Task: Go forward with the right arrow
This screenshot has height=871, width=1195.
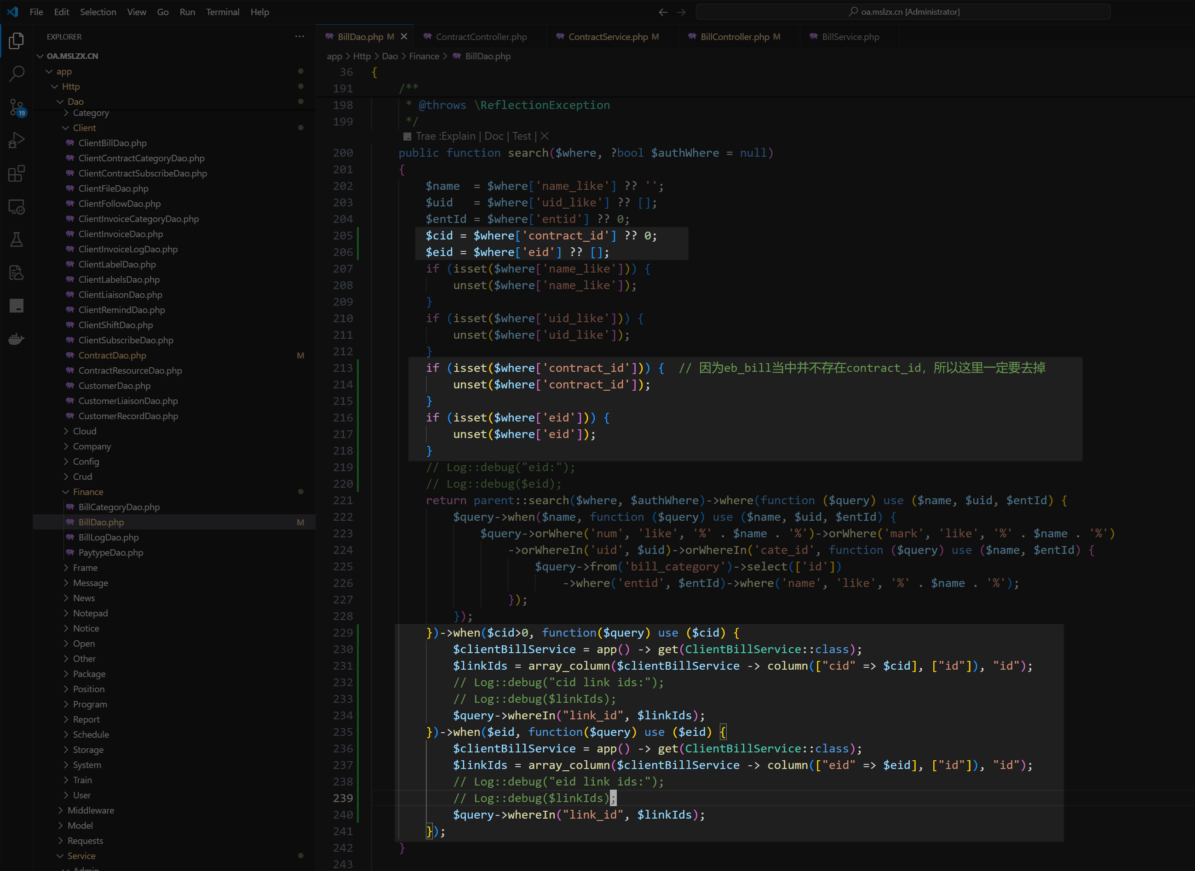Action: (681, 11)
